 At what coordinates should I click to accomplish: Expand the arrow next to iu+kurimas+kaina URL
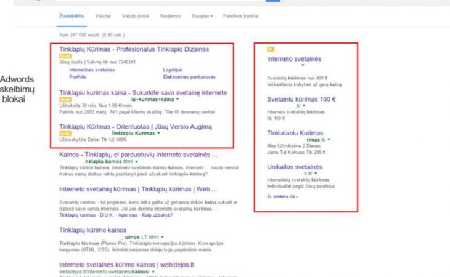coord(178,99)
